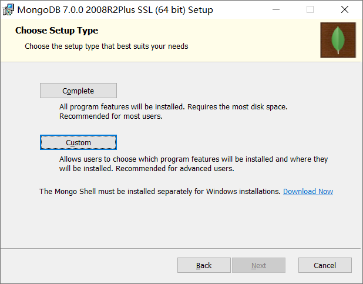Click 'Choose the setup type that best suits your needs'

pos(106,46)
